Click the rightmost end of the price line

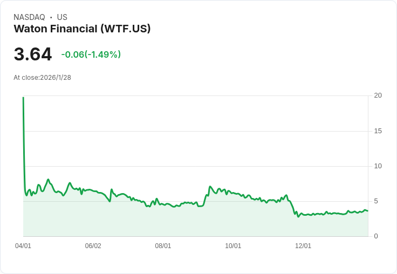pos(368,211)
